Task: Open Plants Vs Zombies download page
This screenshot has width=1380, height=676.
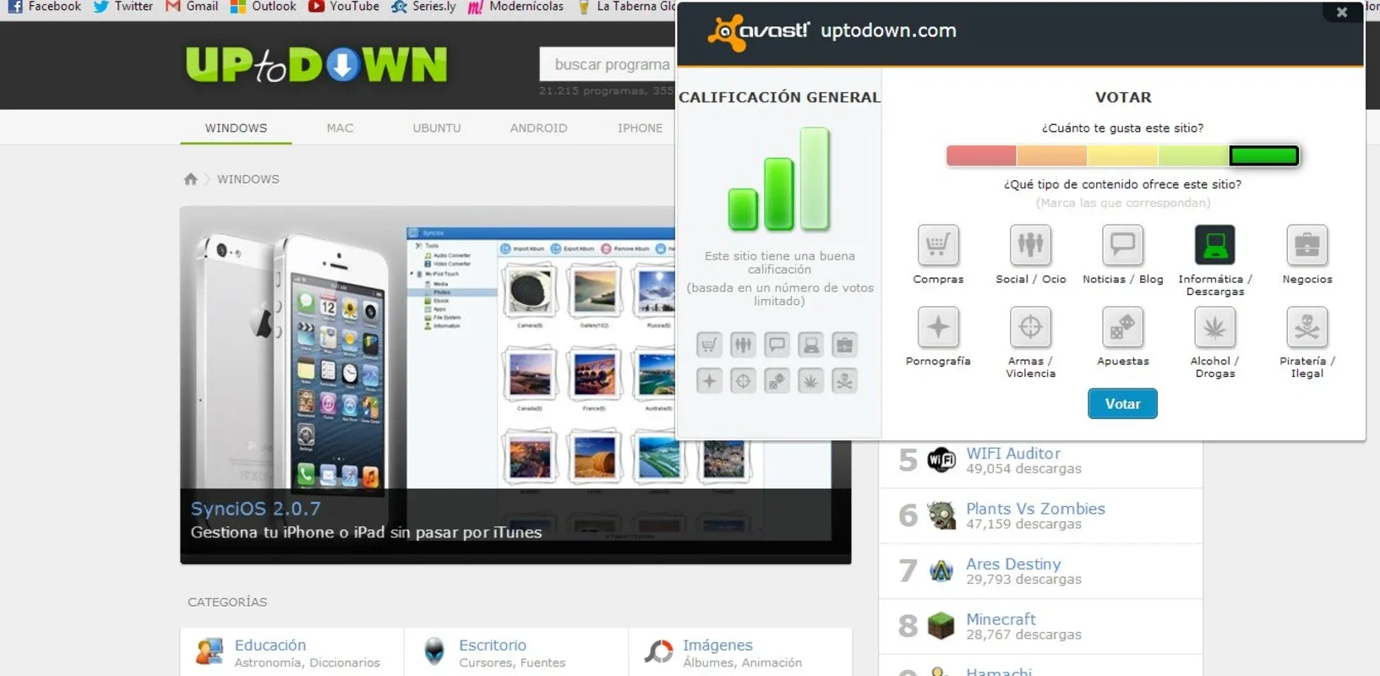Action: [x=1035, y=509]
